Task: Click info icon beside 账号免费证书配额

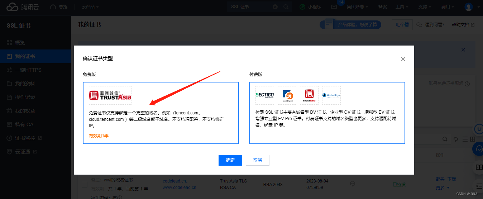Action: pos(467,84)
